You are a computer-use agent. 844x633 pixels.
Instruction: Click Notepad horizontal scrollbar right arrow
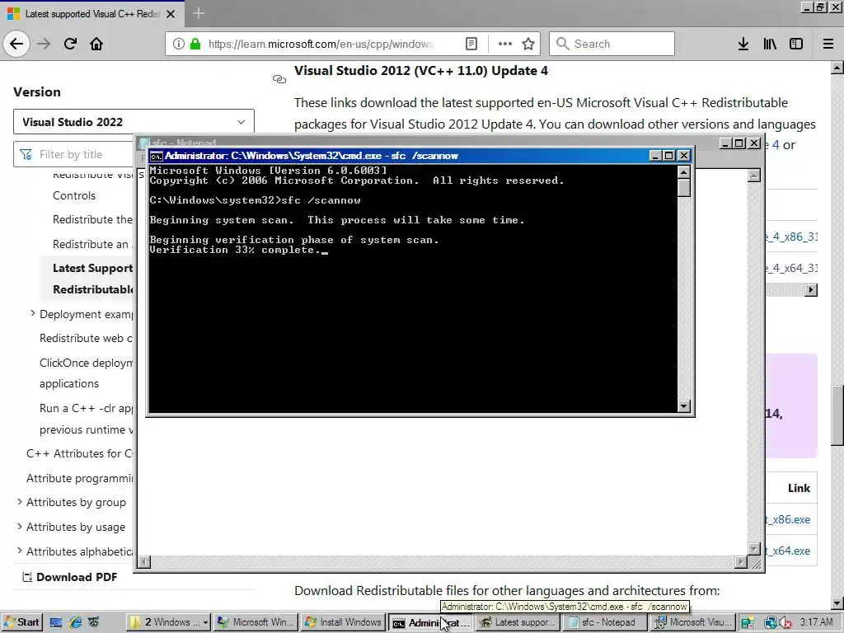(741, 562)
